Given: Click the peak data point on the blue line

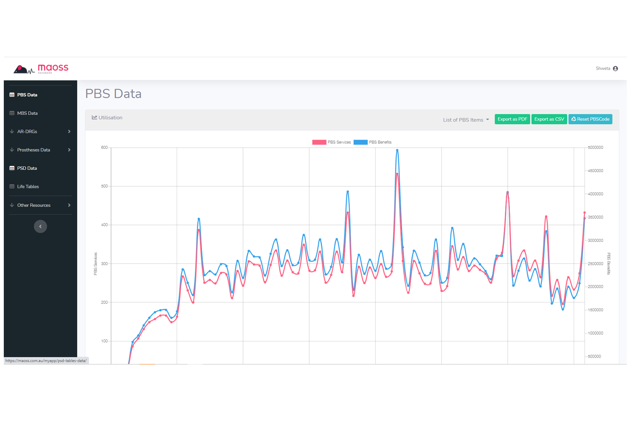Looking at the screenshot, I should click(397, 150).
